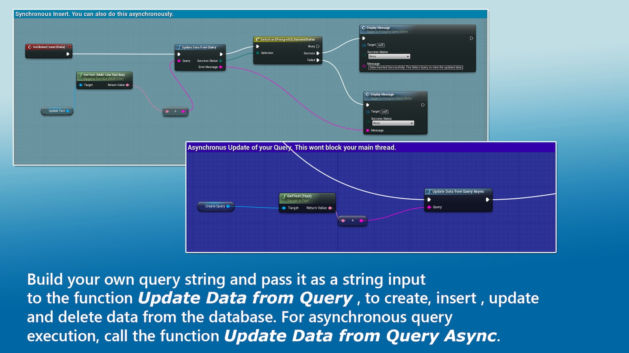Click the GetText (Multi-Line Text Box) function icon
This screenshot has height=353, width=629.
click(x=81, y=75)
